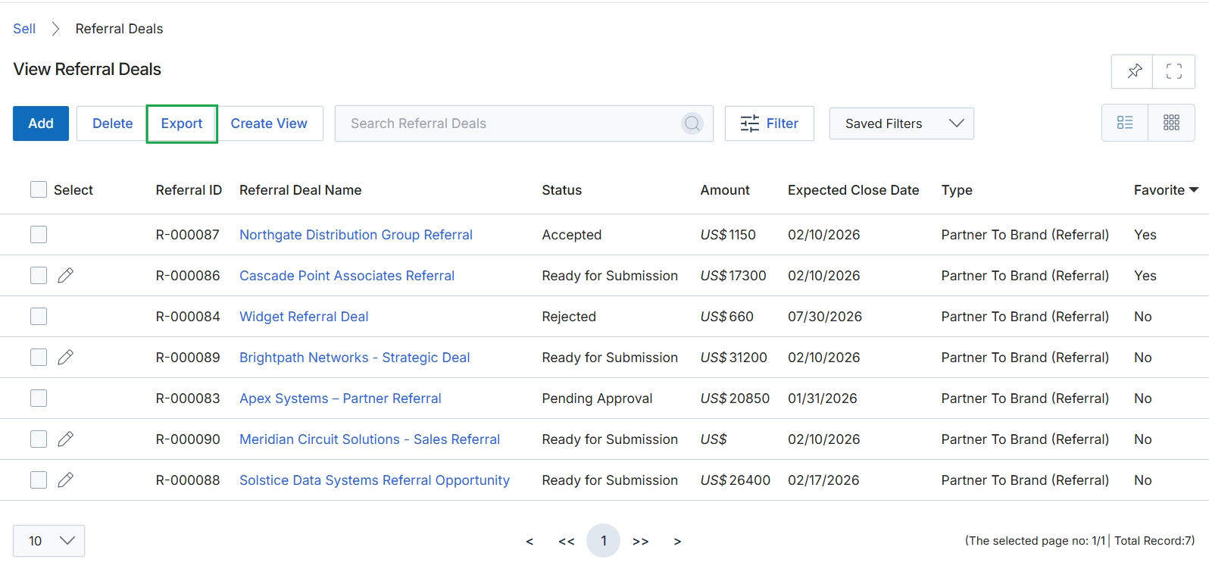
Task: Open Solstice Data Systems Referral Opportunity
Action: pos(374,480)
